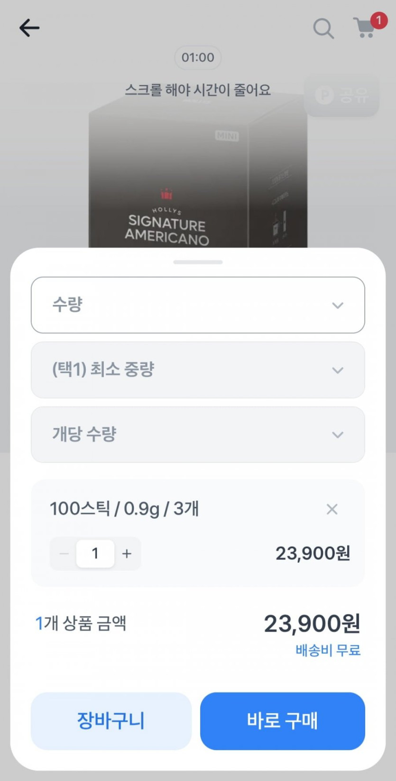Decrease quantity with the minus icon
The image size is (396, 781).
[64, 553]
